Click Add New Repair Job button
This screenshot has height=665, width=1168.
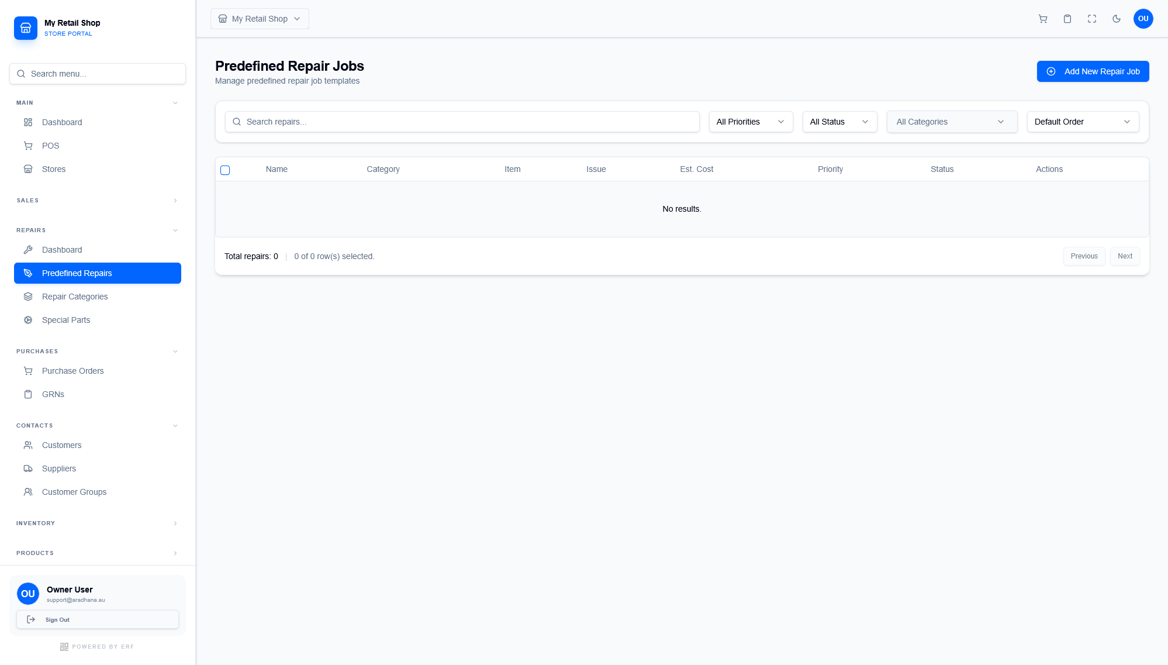pos(1093,71)
